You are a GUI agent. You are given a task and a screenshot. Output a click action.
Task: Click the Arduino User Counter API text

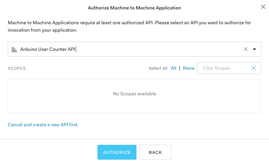click(x=48, y=49)
